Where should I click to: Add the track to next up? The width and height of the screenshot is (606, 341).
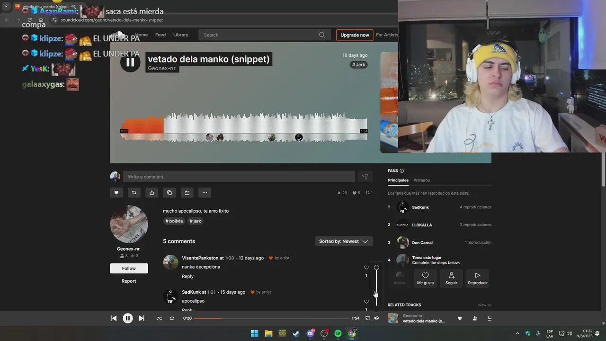coord(187,193)
